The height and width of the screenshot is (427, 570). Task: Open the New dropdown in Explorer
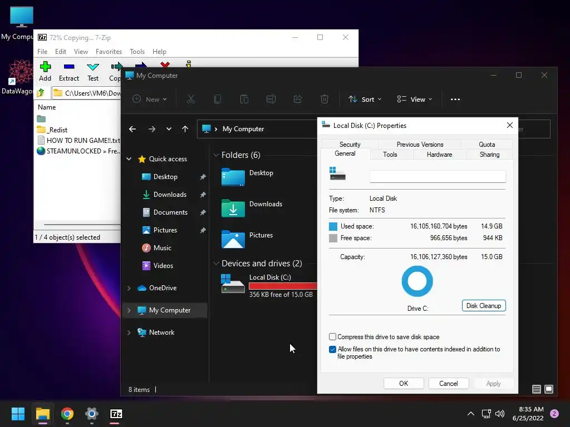click(150, 99)
